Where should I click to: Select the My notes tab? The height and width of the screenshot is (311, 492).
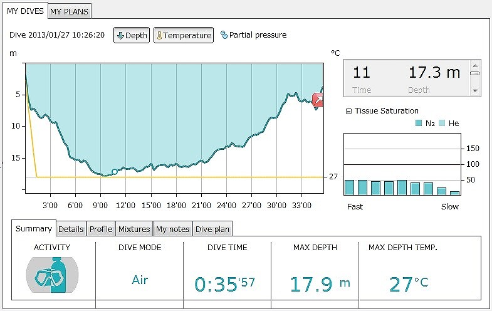tap(172, 229)
